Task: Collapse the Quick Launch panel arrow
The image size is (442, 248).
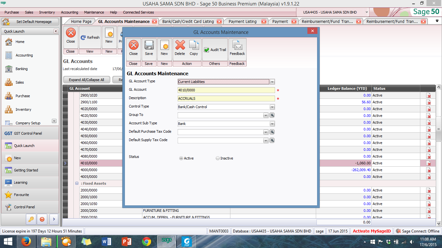Action: [x=56, y=31]
